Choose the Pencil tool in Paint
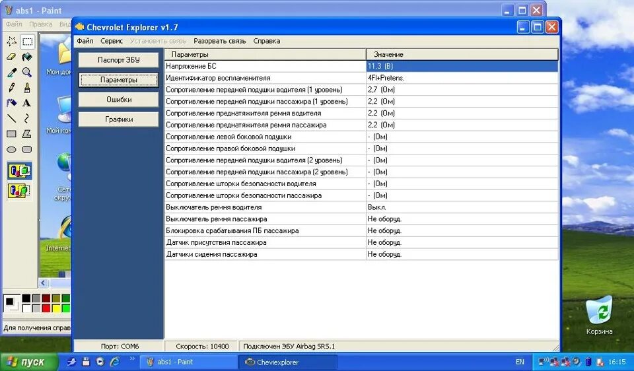634x371 pixels. click(x=12, y=88)
